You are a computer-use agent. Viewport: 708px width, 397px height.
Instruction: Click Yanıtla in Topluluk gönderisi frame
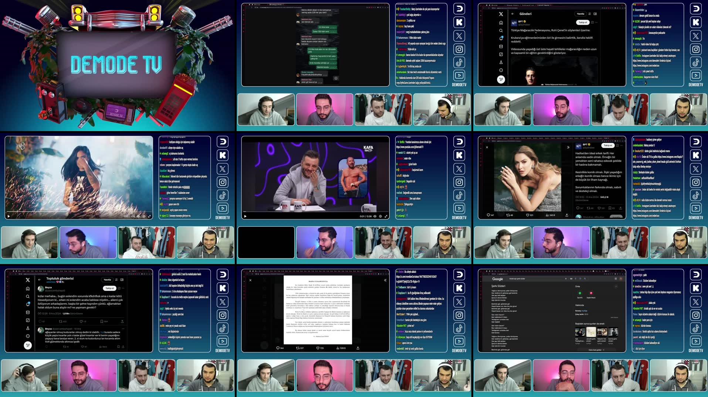click(107, 280)
